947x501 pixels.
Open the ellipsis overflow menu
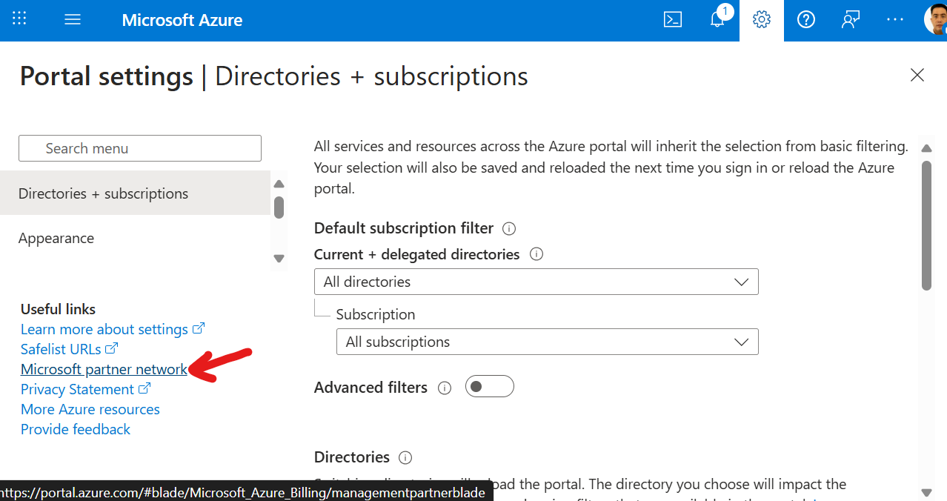click(895, 20)
